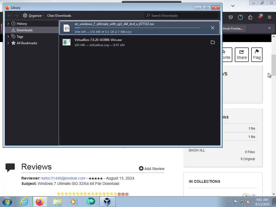Cancel the Windows 7 ISO download
The image size is (276, 207).
212,28
